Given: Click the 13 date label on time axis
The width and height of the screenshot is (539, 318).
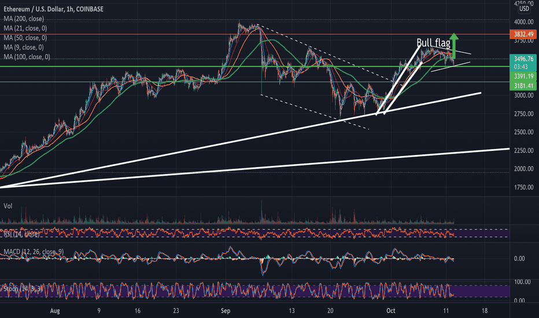Looking at the screenshot, I should pyautogui.click(x=291, y=311).
